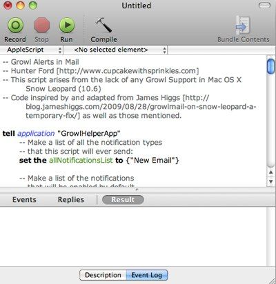
Task: Switch to the Replies tab
Action: [x=71, y=200]
